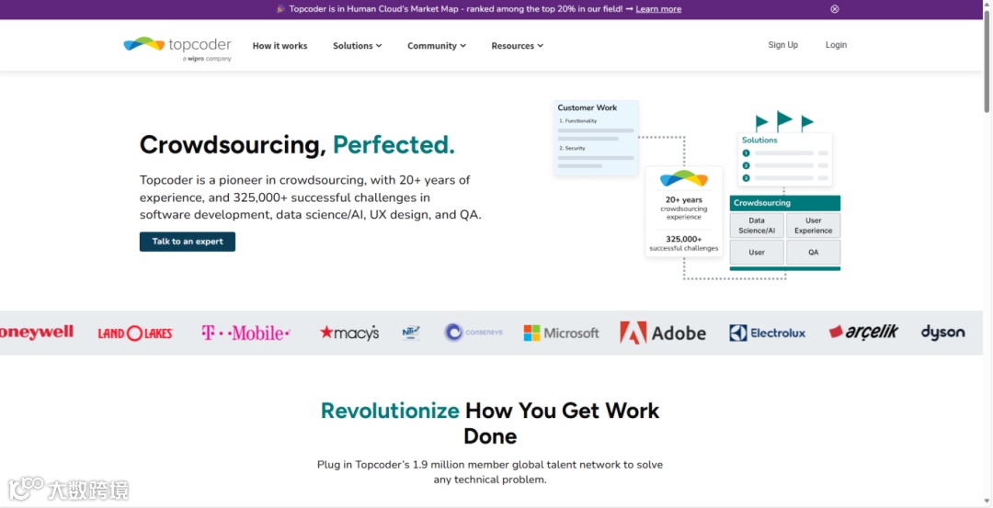993x508 pixels.
Task: Click the Customer Work card illustration
Action: tap(596, 138)
